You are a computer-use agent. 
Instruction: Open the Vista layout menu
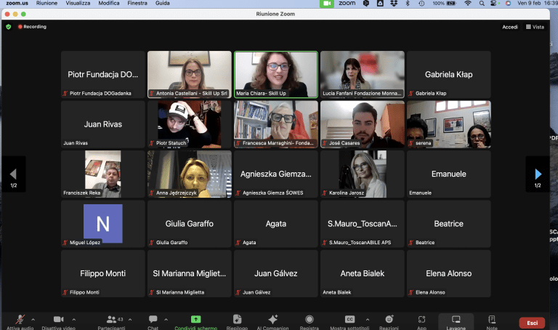(x=535, y=27)
